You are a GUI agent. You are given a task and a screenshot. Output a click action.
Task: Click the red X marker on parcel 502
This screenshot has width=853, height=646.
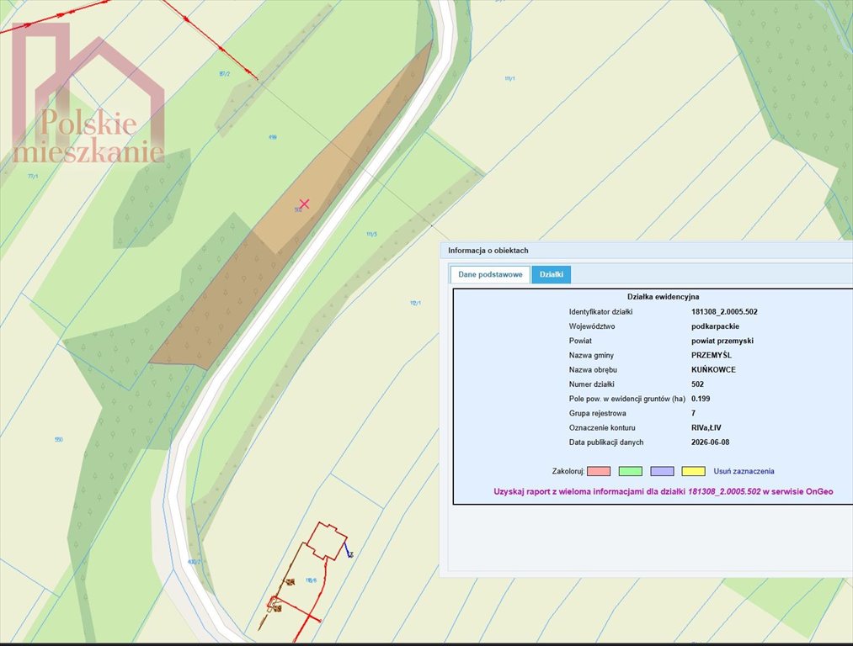coord(305,204)
